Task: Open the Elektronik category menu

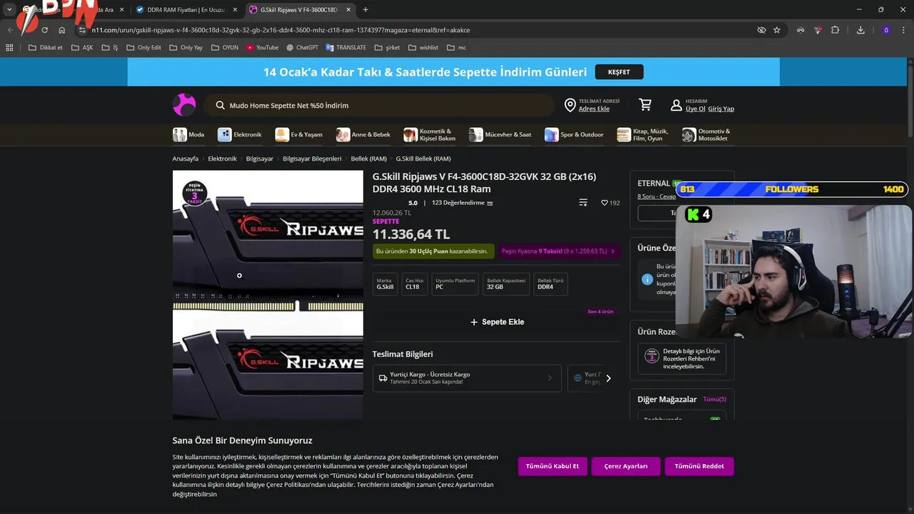Action: tap(240, 134)
